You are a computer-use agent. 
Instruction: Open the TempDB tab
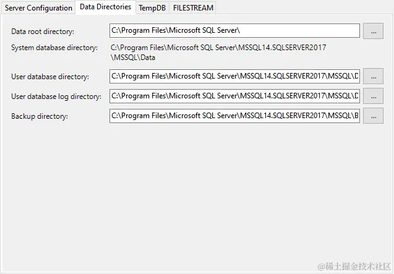pos(152,8)
